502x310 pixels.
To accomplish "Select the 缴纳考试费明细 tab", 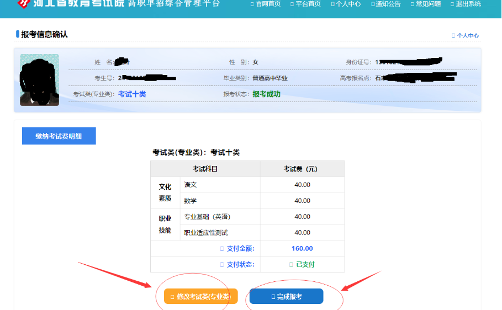I will click(59, 136).
